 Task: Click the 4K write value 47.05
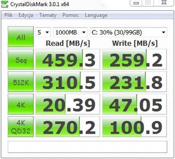click(x=134, y=104)
